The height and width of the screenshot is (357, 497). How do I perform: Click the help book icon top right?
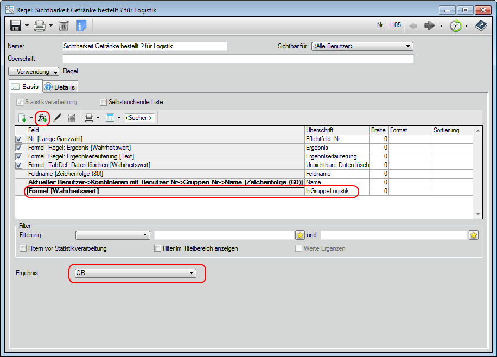coord(481,25)
